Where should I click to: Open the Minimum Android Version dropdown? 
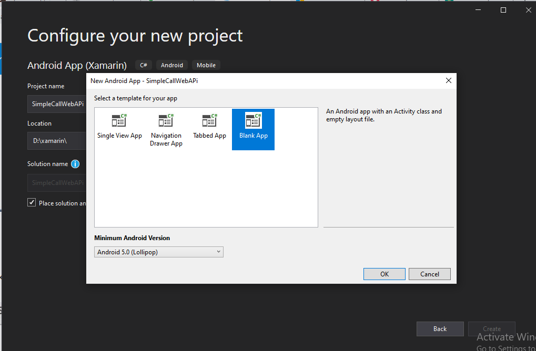tap(159, 252)
